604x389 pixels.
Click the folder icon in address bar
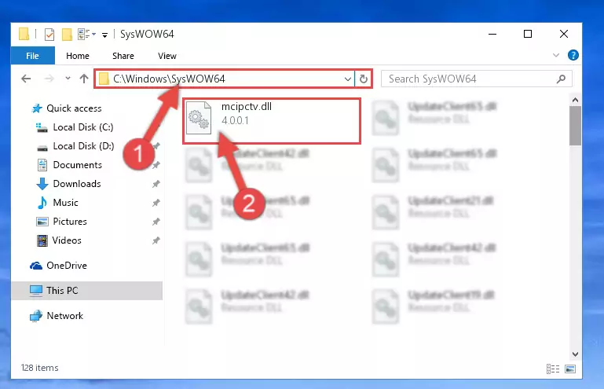[x=104, y=79]
